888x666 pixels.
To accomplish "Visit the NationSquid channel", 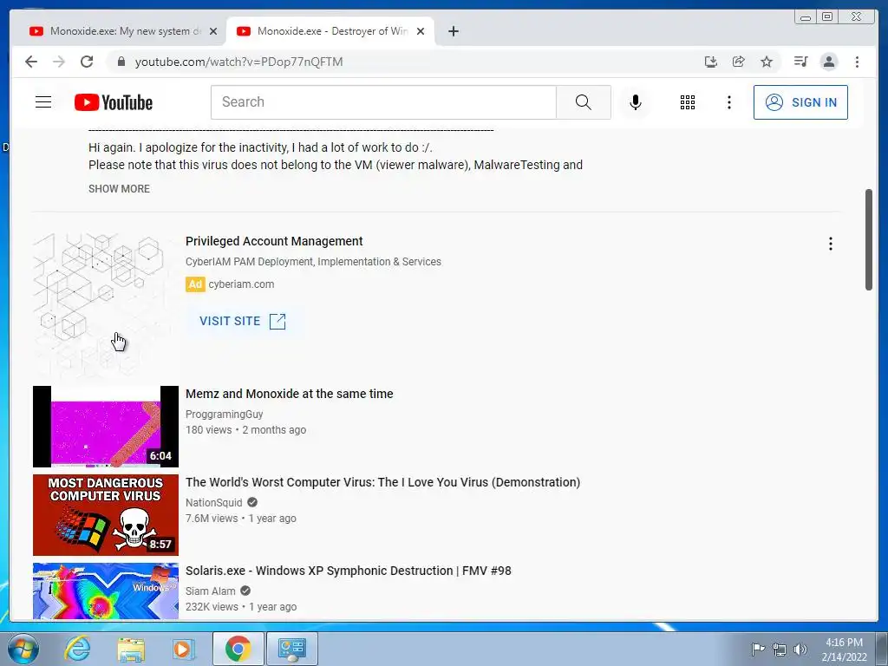I will click(x=214, y=502).
